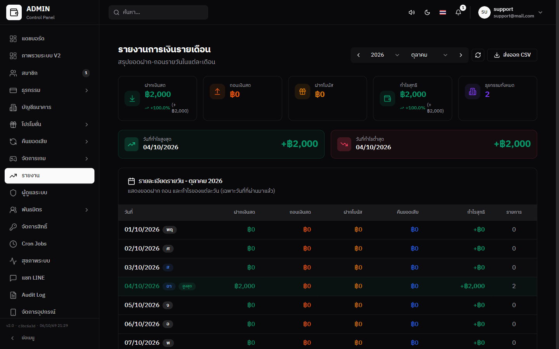Viewport: 559px width, 349px height.
Task: Click the ฝากโบนัส gift icon
Action: click(302, 92)
